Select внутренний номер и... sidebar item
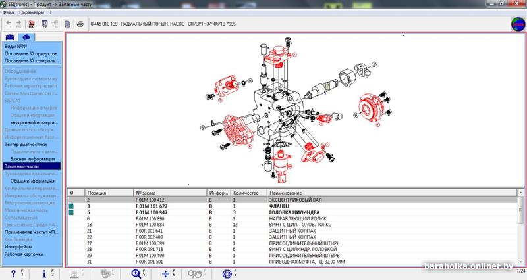527x280 pixels. coord(34,122)
